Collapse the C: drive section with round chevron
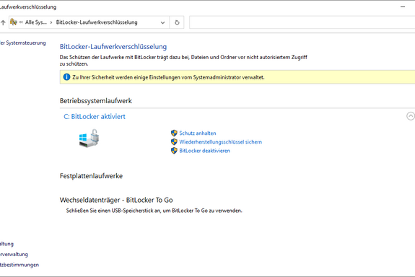 [x=411, y=116]
